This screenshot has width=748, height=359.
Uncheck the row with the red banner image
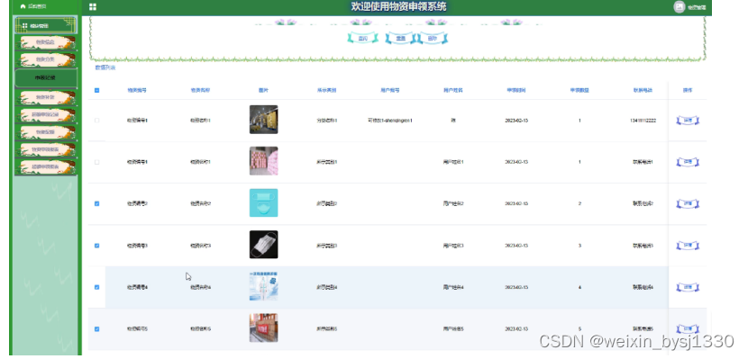click(x=96, y=328)
